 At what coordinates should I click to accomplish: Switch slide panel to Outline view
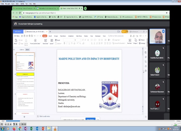[22, 50]
